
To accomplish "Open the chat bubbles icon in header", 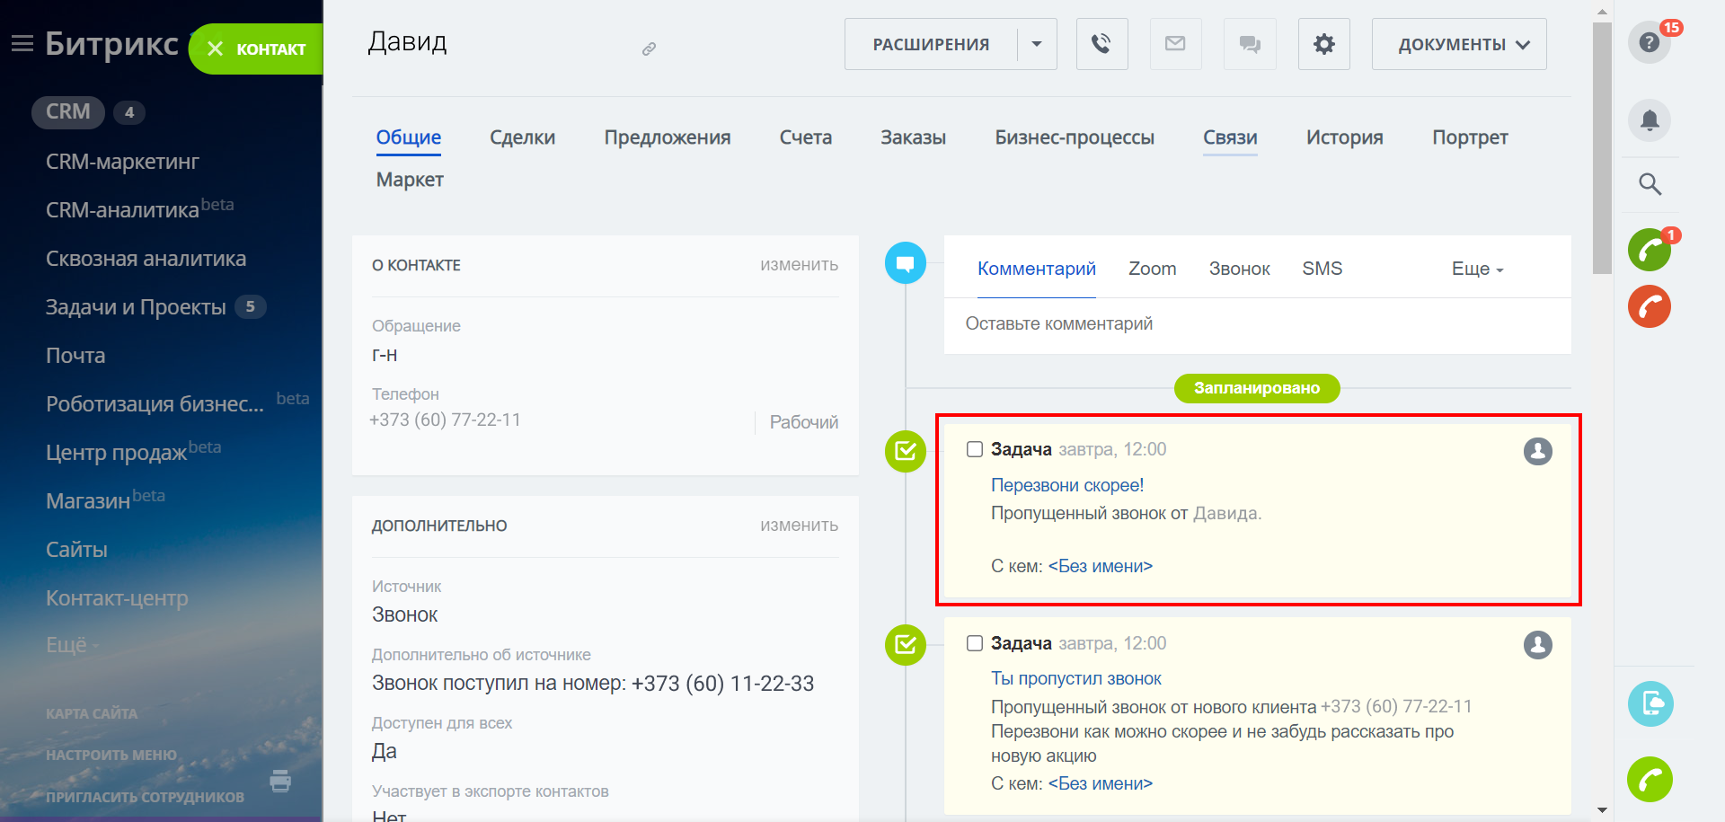I will point(1249,44).
